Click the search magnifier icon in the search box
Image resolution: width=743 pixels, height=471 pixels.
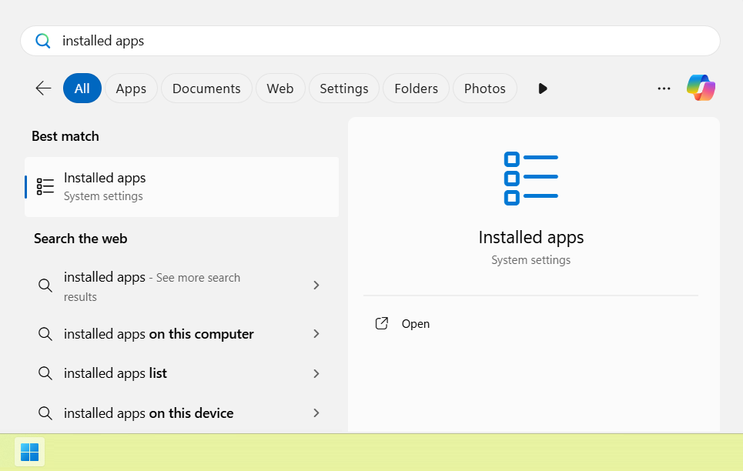click(x=43, y=41)
